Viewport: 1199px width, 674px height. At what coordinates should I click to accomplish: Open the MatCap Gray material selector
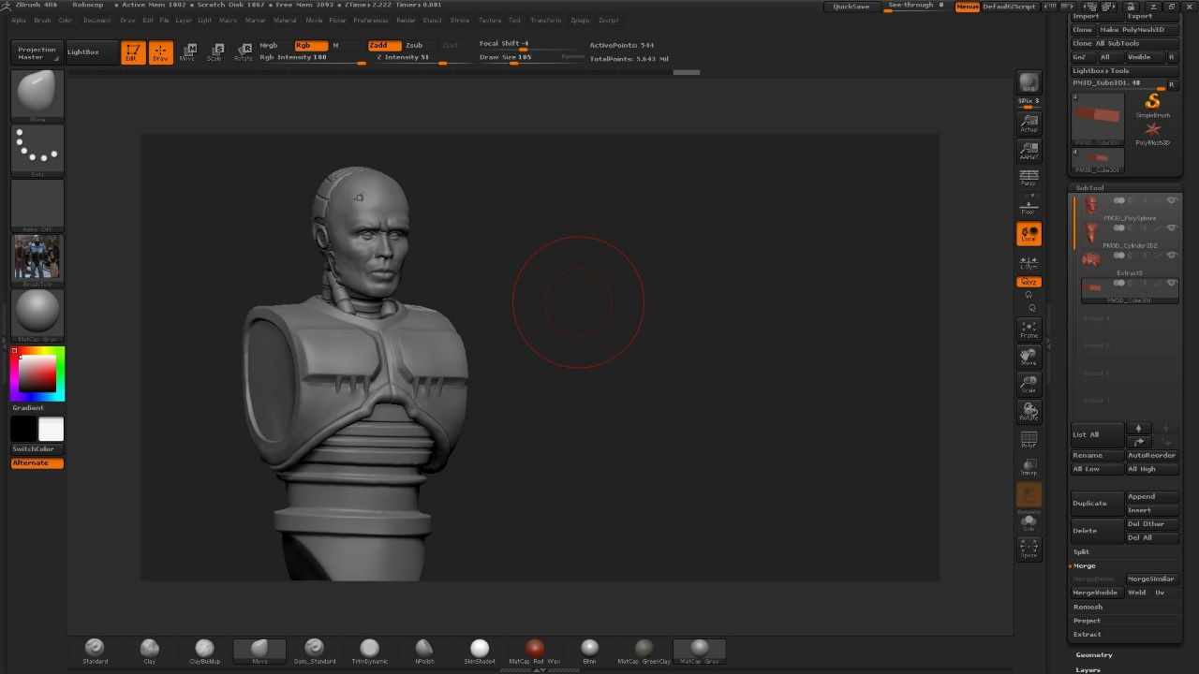[37, 315]
